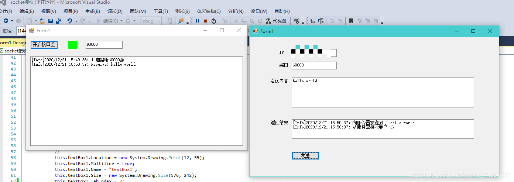Viewport: 514px width, 182px height.
Task: Open the Debug configuration dropdown
Action: coord(150,21)
